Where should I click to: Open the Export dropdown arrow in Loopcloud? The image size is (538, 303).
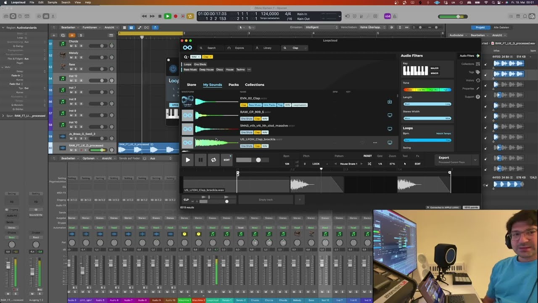point(475,159)
